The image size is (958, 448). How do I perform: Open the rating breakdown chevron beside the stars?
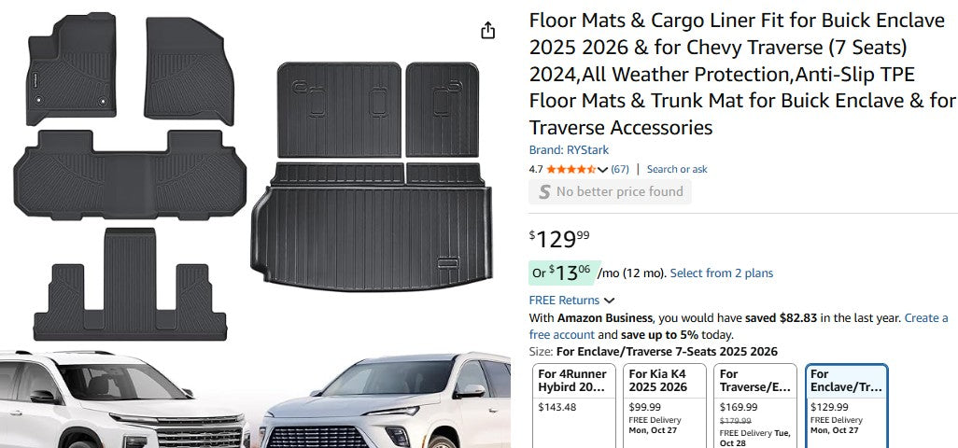[603, 170]
